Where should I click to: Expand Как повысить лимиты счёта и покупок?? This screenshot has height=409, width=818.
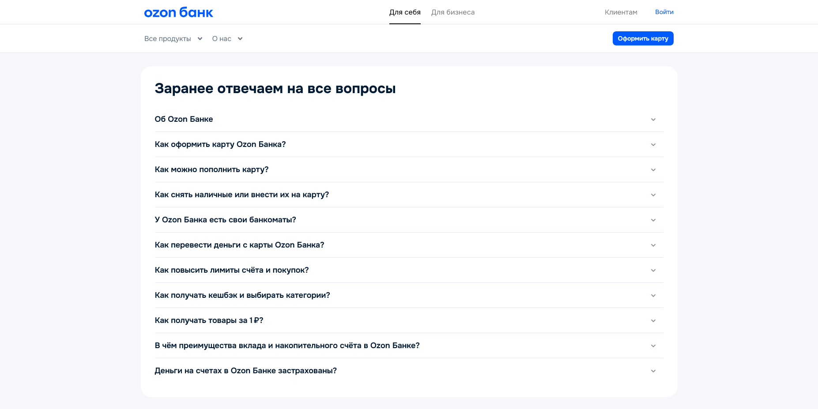pyautogui.click(x=409, y=270)
